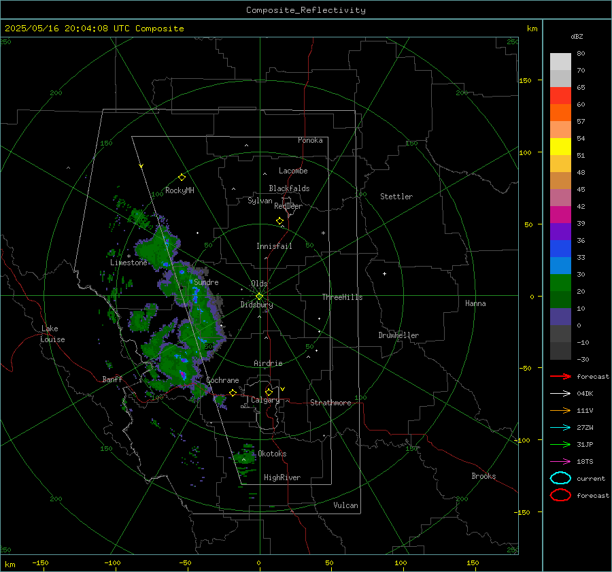Click the Stettler label

tap(396, 197)
